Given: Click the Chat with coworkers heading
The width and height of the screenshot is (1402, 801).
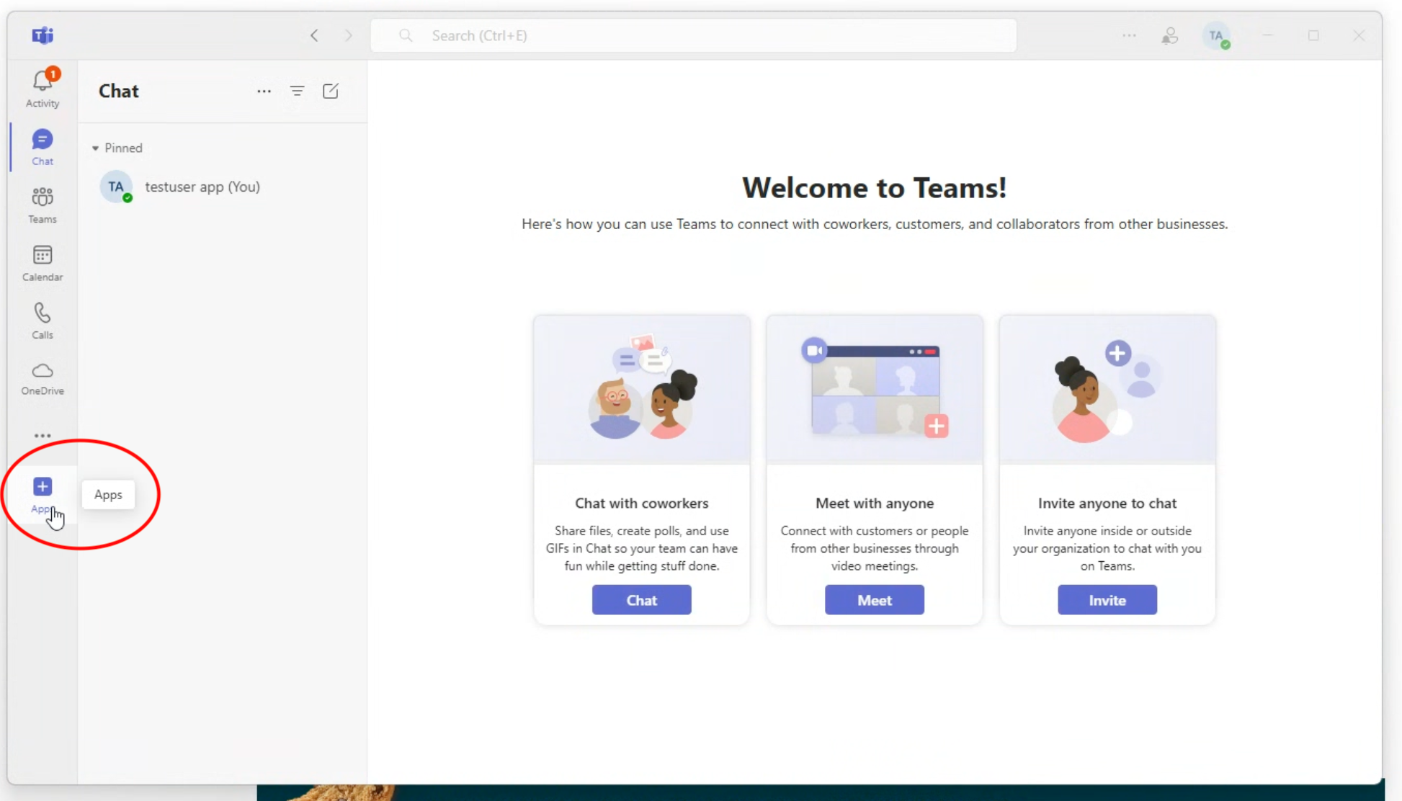Looking at the screenshot, I should [x=641, y=503].
